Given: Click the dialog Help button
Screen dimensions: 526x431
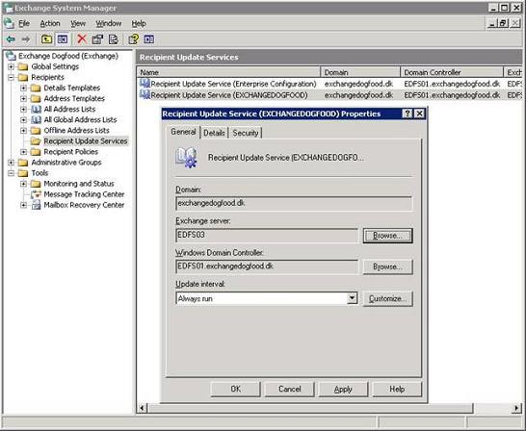Looking at the screenshot, I should click(x=397, y=389).
